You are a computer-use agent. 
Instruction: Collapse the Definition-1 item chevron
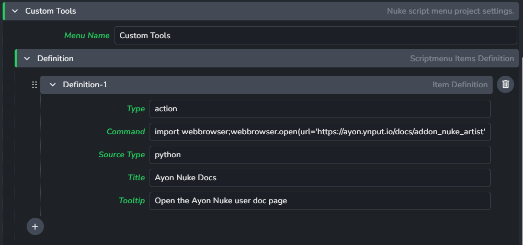pos(52,85)
